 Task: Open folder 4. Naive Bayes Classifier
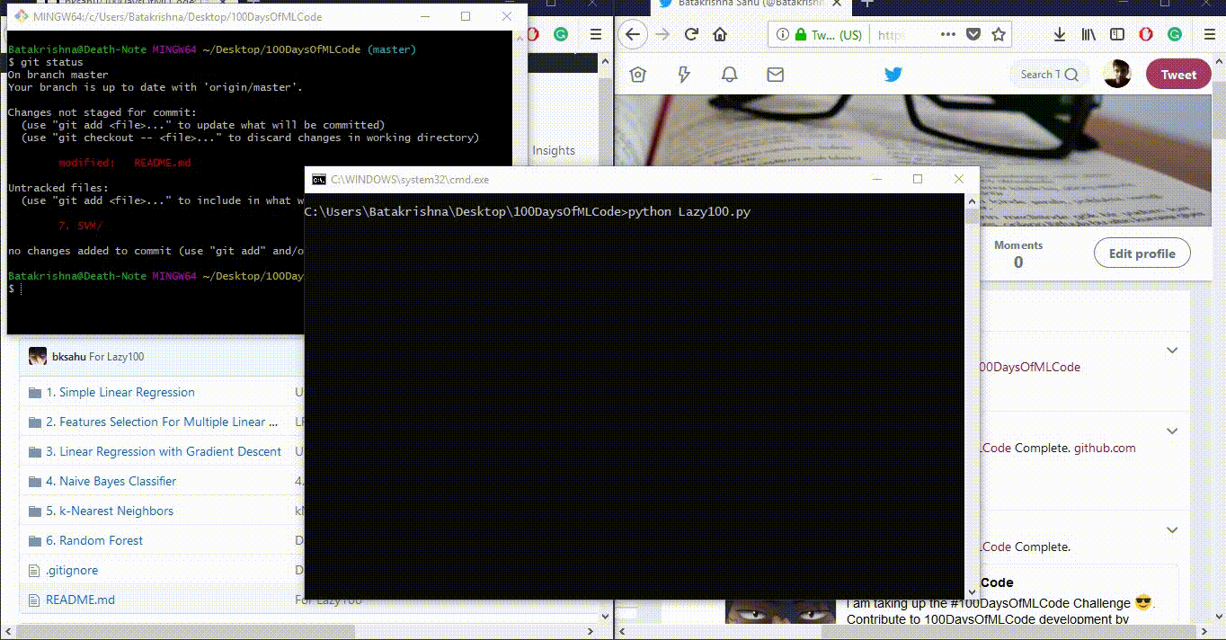tap(111, 481)
